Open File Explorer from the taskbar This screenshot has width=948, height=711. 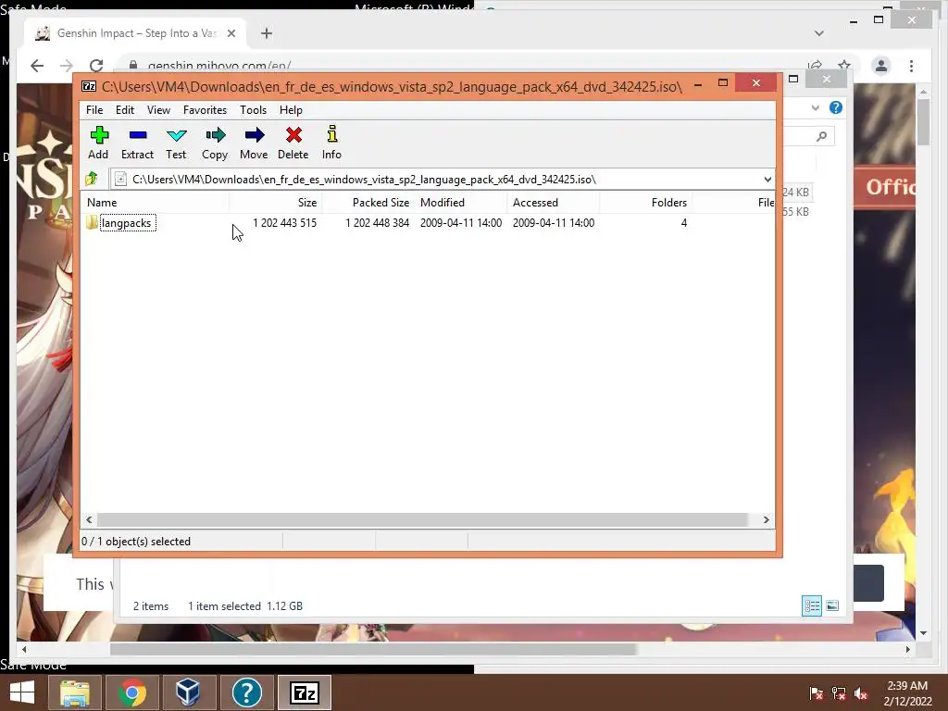75,692
